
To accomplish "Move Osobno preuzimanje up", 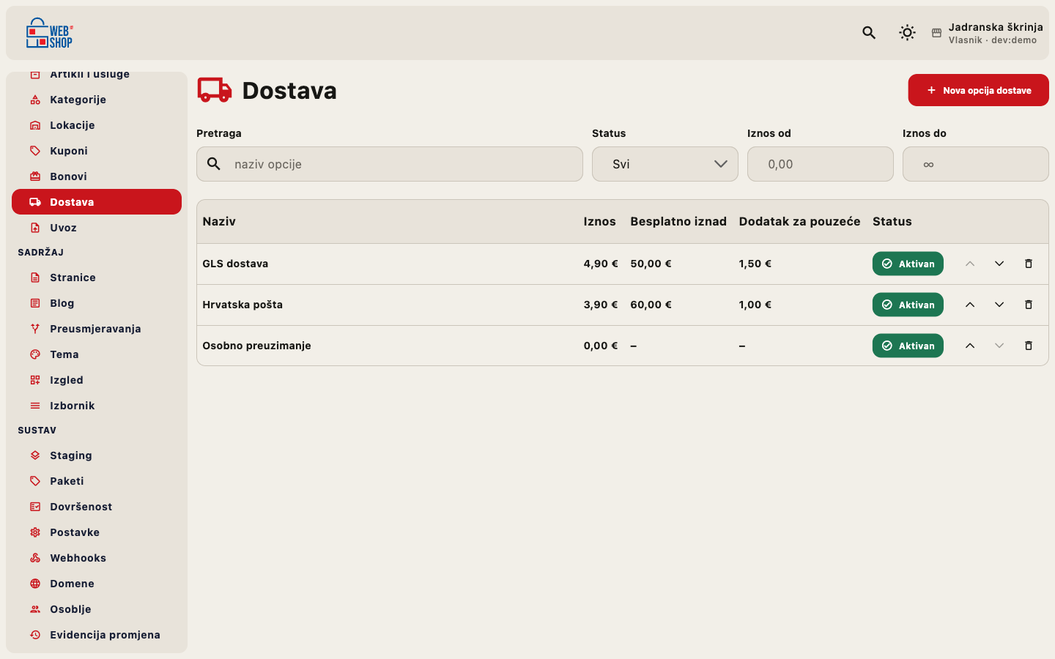I will (970, 346).
